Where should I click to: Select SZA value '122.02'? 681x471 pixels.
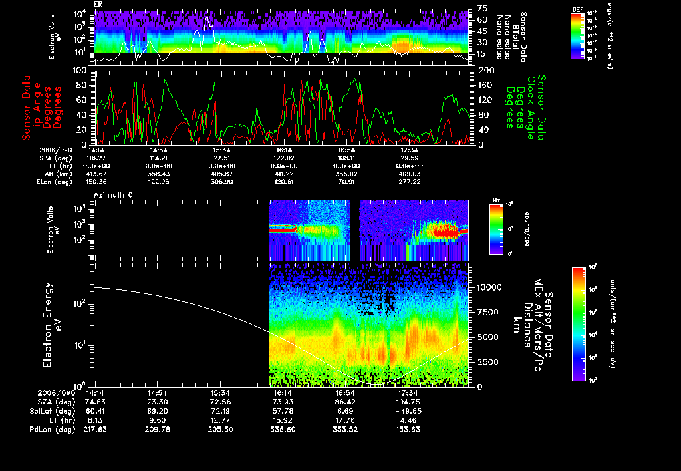pyautogui.click(x=284, y=158)
